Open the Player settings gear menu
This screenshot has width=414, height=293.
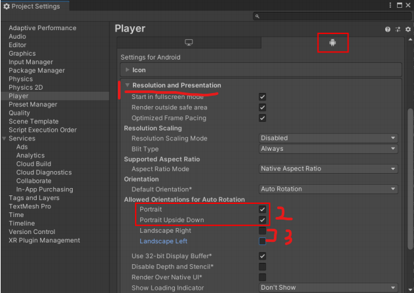pos(408,29)
